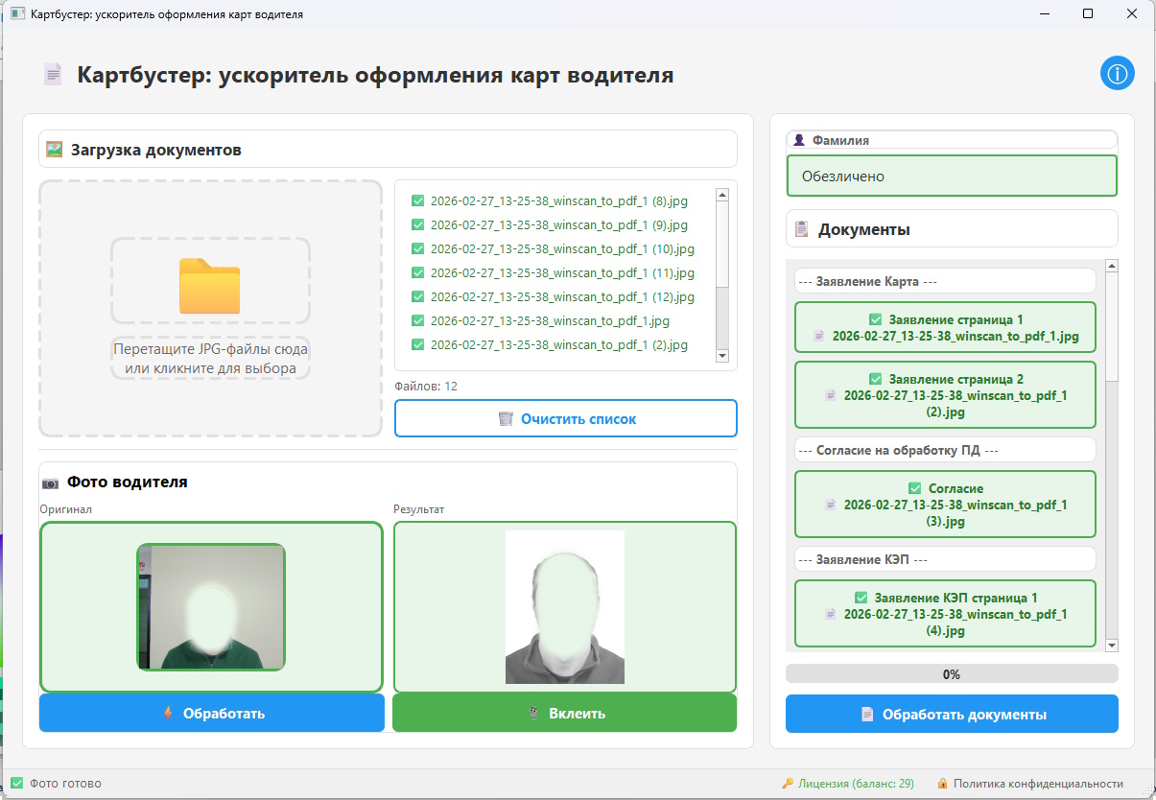This screenshot has height=800, width=1156.
Task: Click the Фото готово status text
Action: pyautogui.click(x=65, y=784)
